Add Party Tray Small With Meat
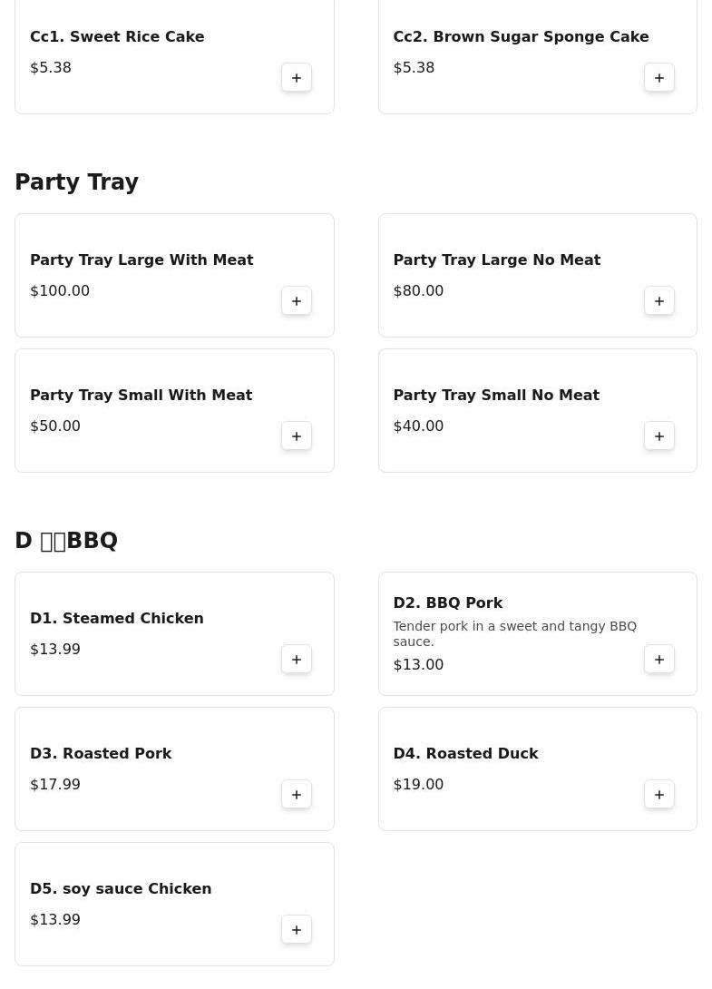Screen dimensions: 712x989 click(297, 436)
